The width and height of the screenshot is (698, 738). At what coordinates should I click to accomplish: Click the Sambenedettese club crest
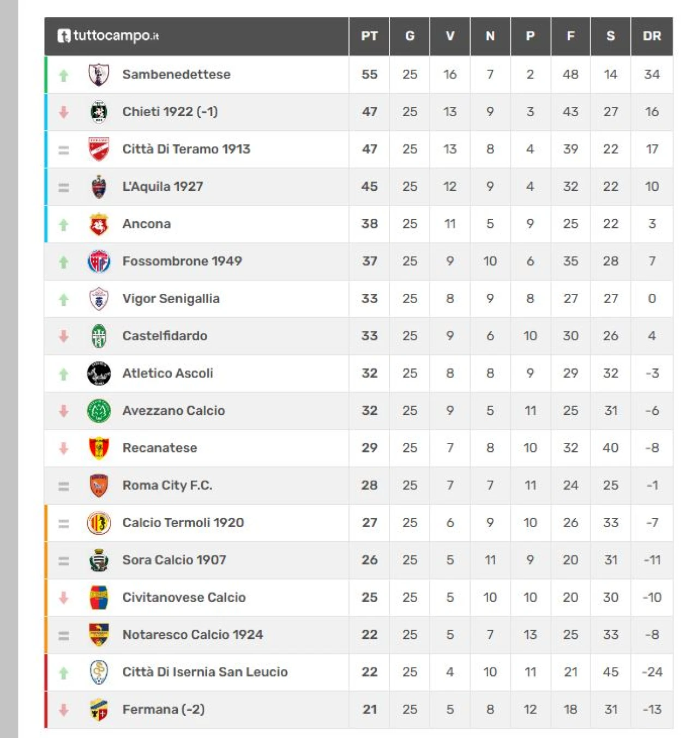[99, 75]
